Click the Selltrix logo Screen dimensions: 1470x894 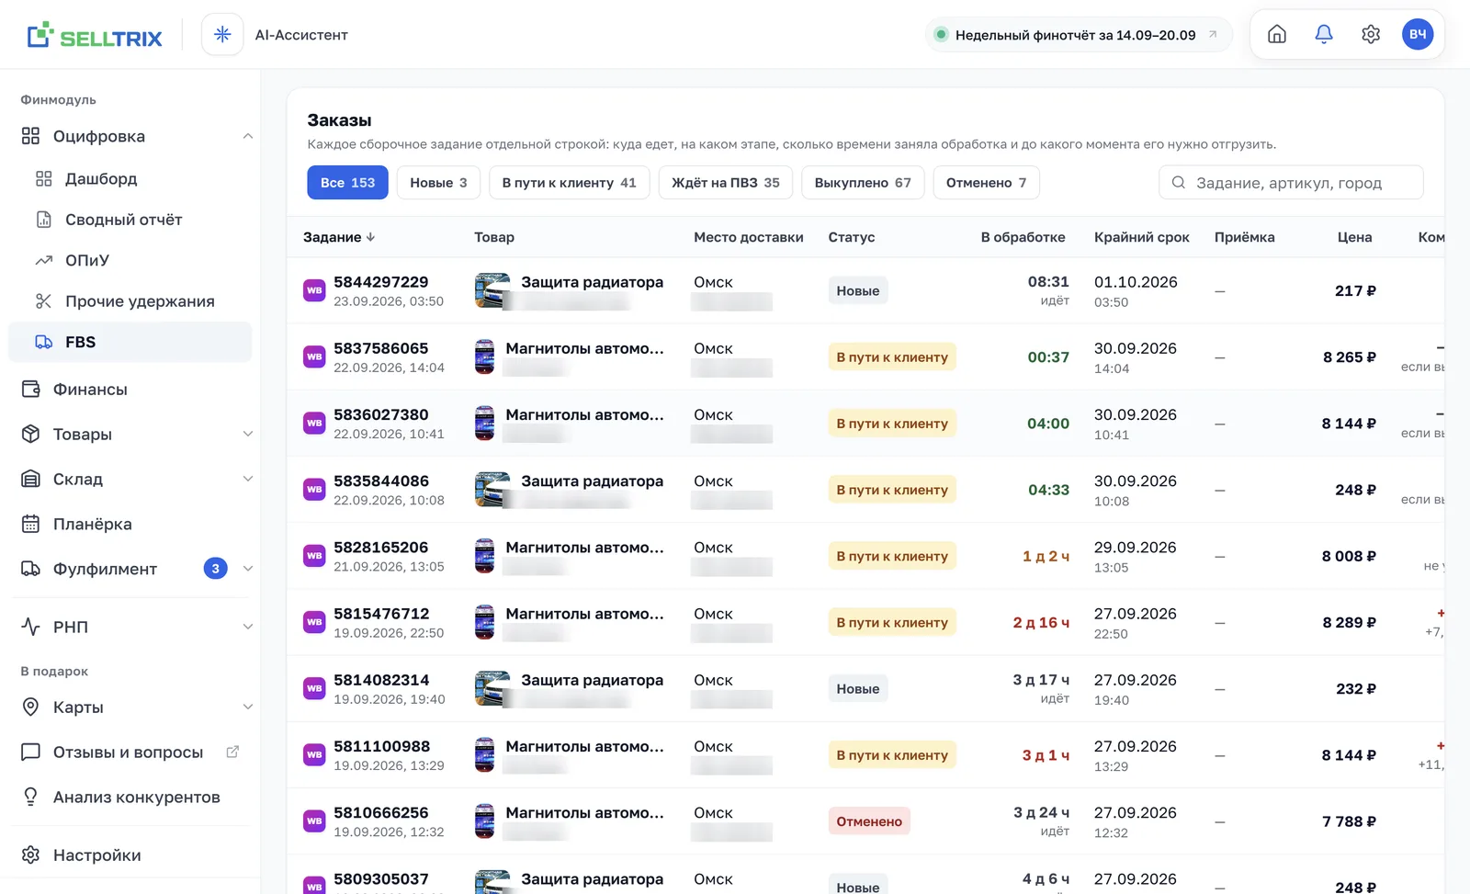[x=95, y=36]
